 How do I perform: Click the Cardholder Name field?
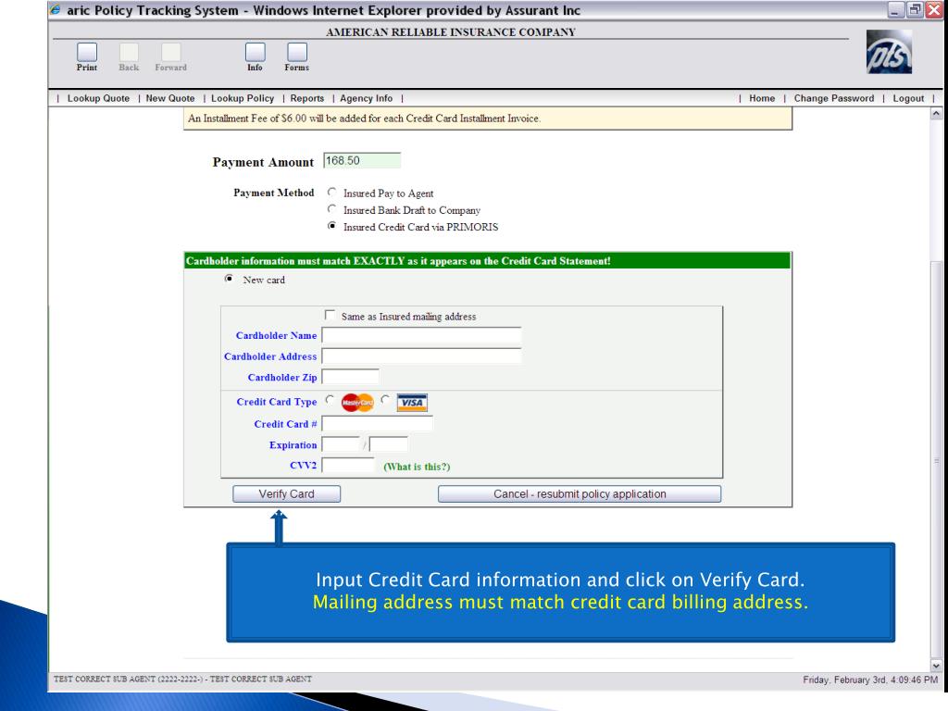pos(421,335)
